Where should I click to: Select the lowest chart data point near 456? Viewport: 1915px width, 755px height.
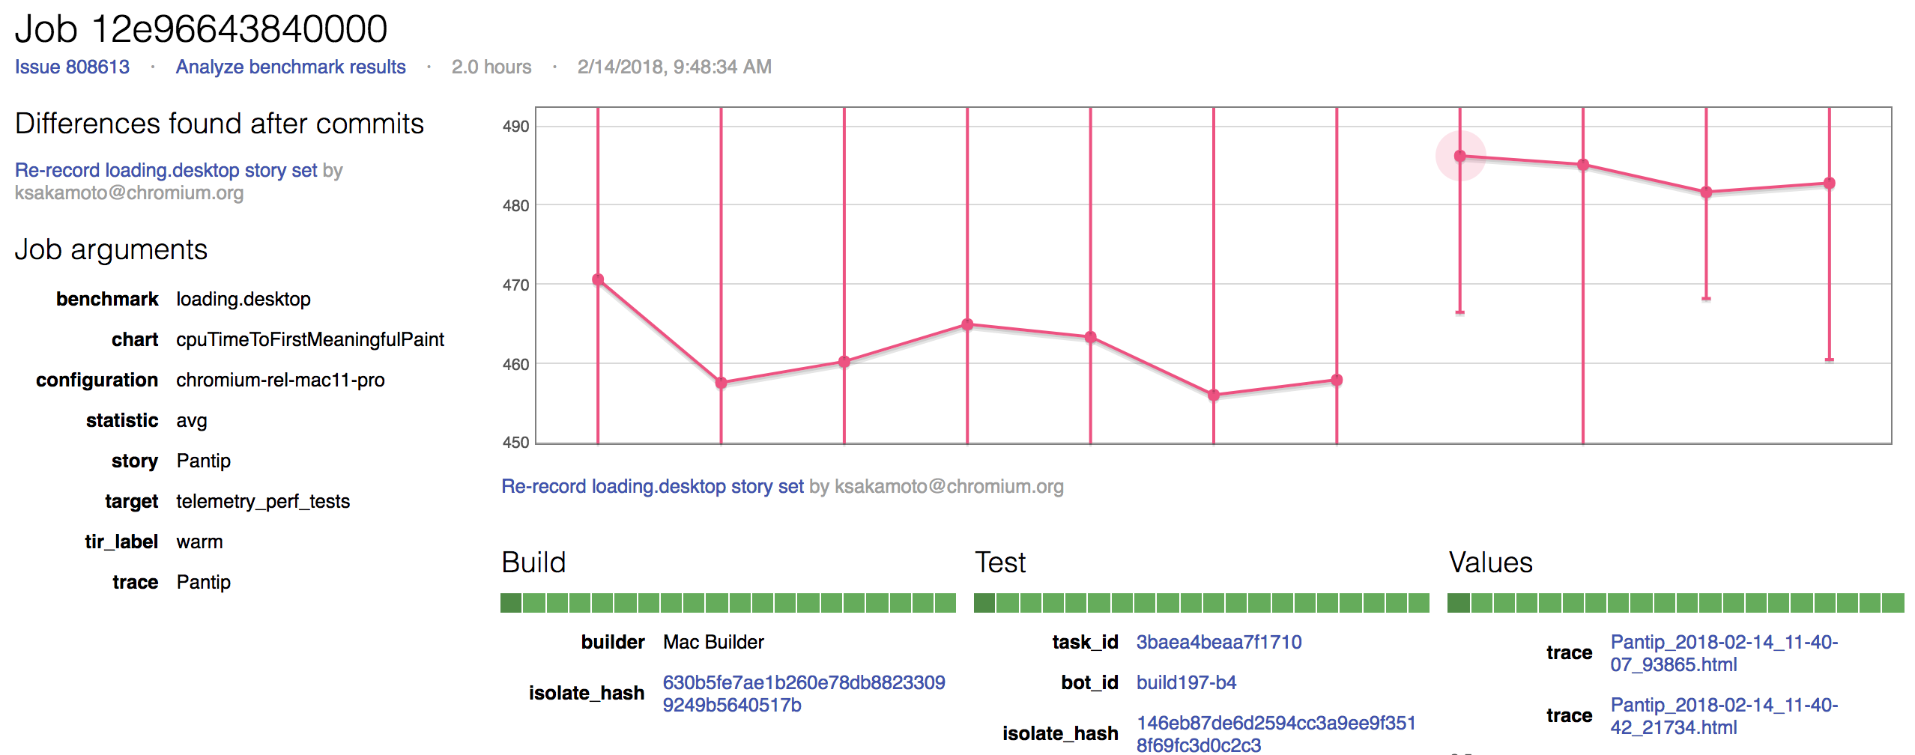click(x=1214, y=395)
